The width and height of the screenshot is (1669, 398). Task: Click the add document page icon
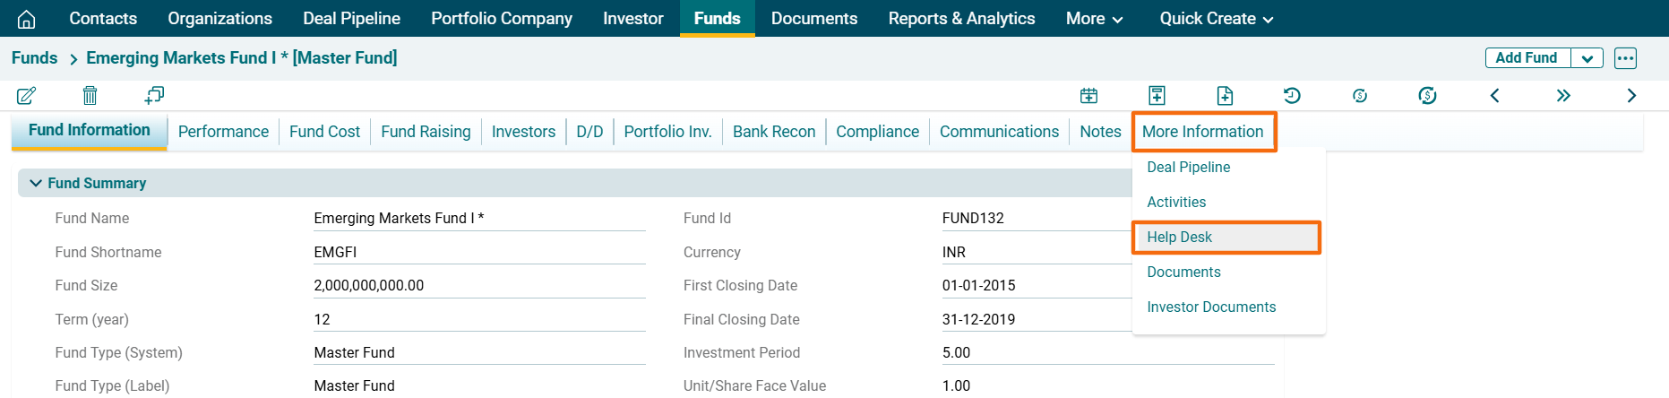(1225, 96)
